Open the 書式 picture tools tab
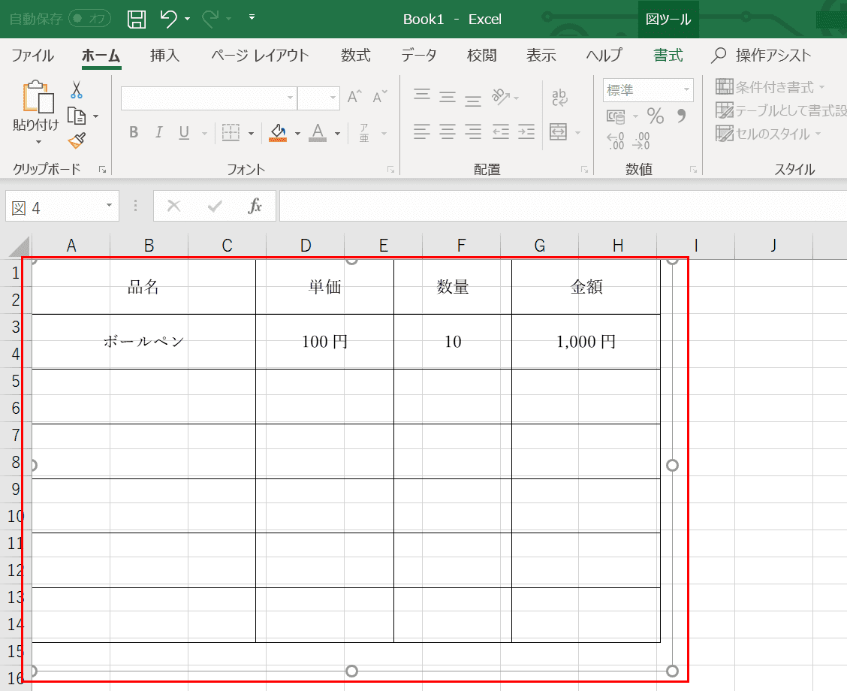 point(668,55)
